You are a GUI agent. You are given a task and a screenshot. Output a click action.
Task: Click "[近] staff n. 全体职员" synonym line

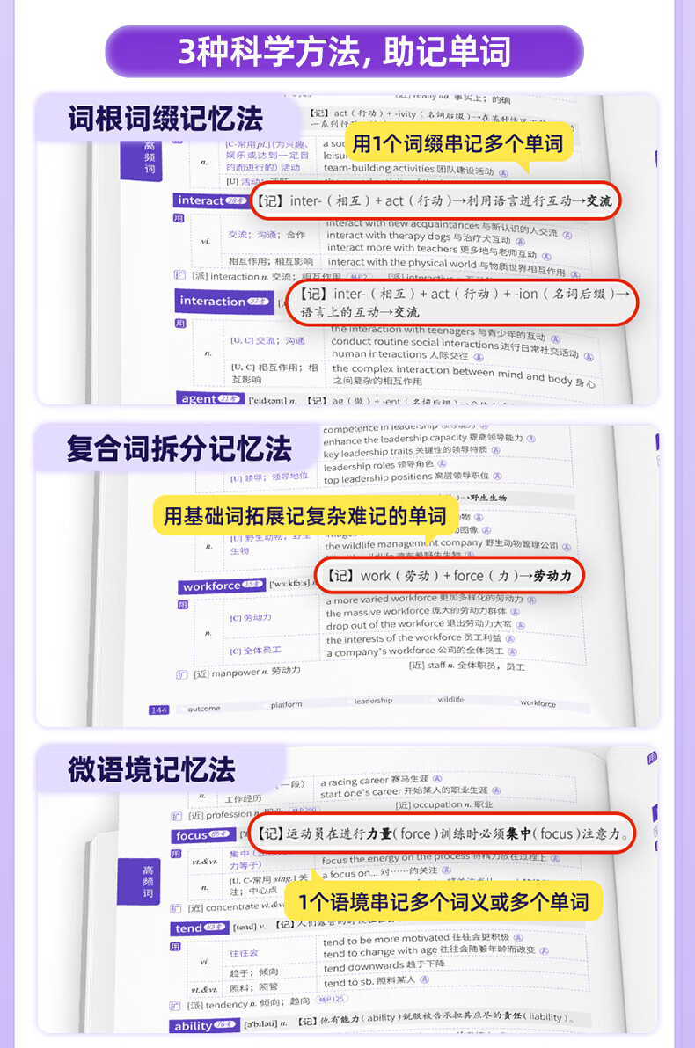[x=467, y=666]
